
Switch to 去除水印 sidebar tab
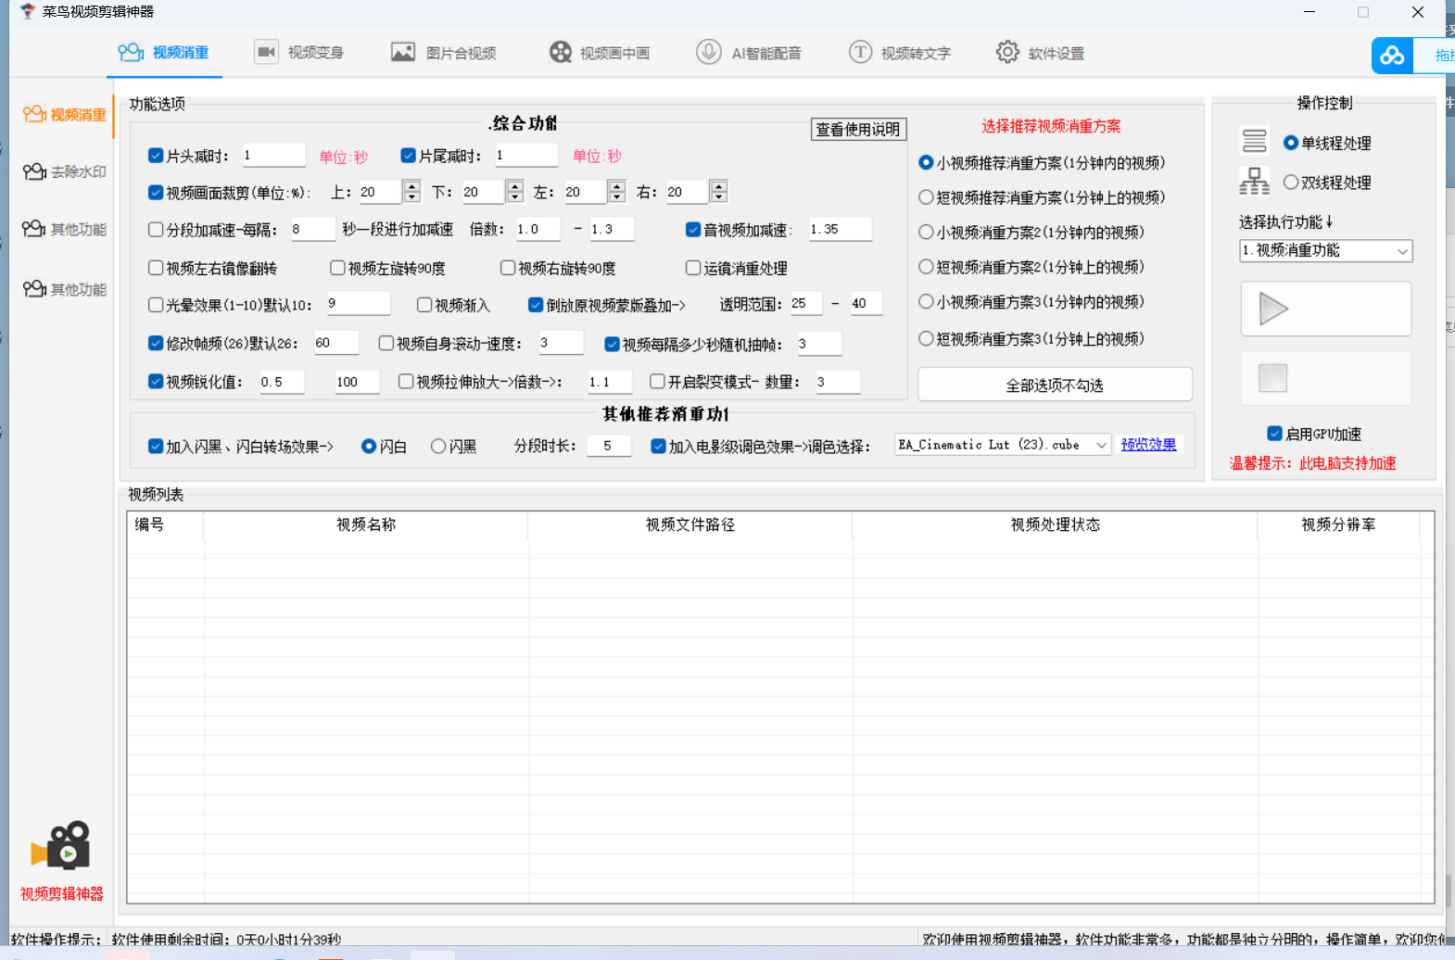pyautogui.click(x=65, y=171)
